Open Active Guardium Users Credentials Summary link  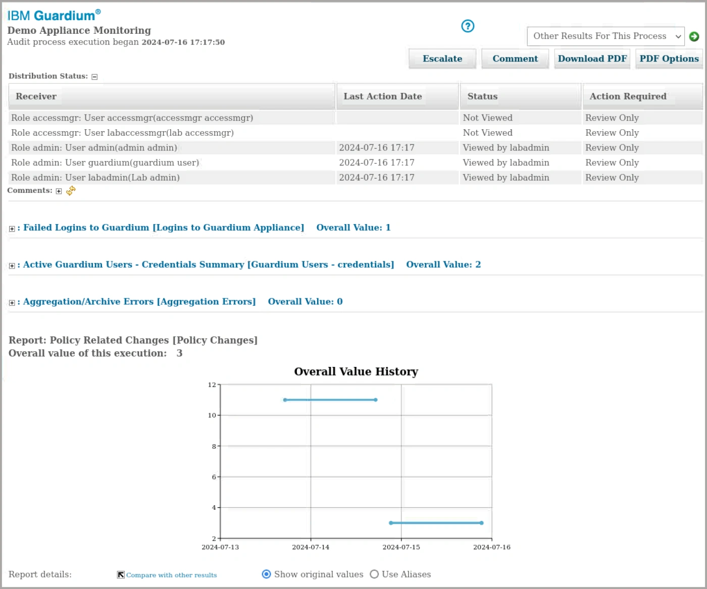coord(209,264)
